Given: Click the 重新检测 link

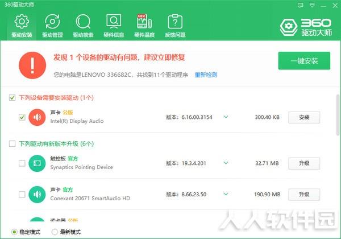Looking at the screenshot, I should coord(206,75).
